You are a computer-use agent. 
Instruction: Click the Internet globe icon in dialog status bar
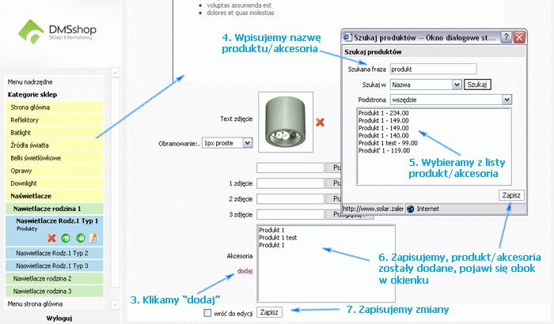pos(410,209)
